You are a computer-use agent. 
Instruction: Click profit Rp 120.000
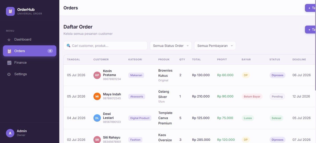(226, 140)
